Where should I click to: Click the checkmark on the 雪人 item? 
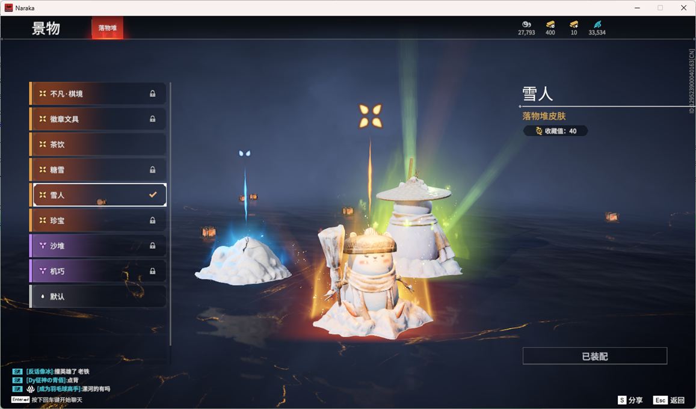(153, 195)
